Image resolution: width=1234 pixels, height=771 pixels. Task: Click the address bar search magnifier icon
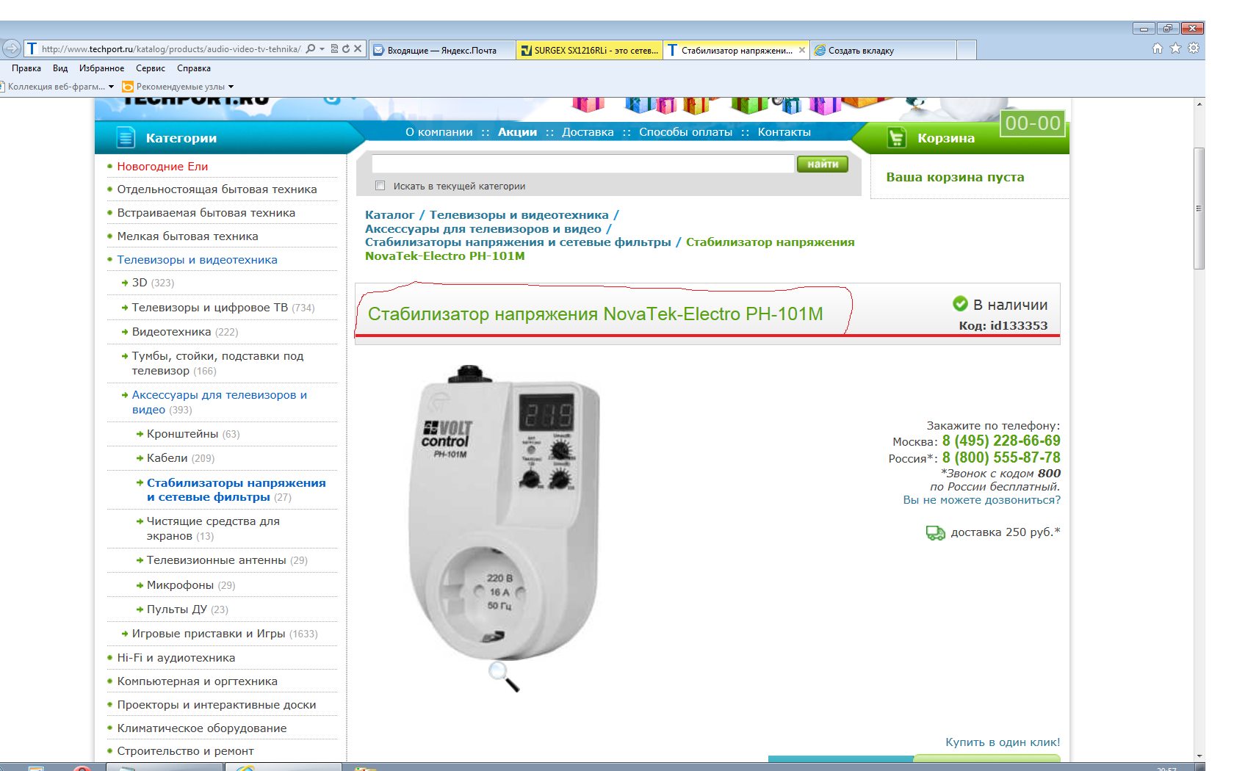click(311, 49)
